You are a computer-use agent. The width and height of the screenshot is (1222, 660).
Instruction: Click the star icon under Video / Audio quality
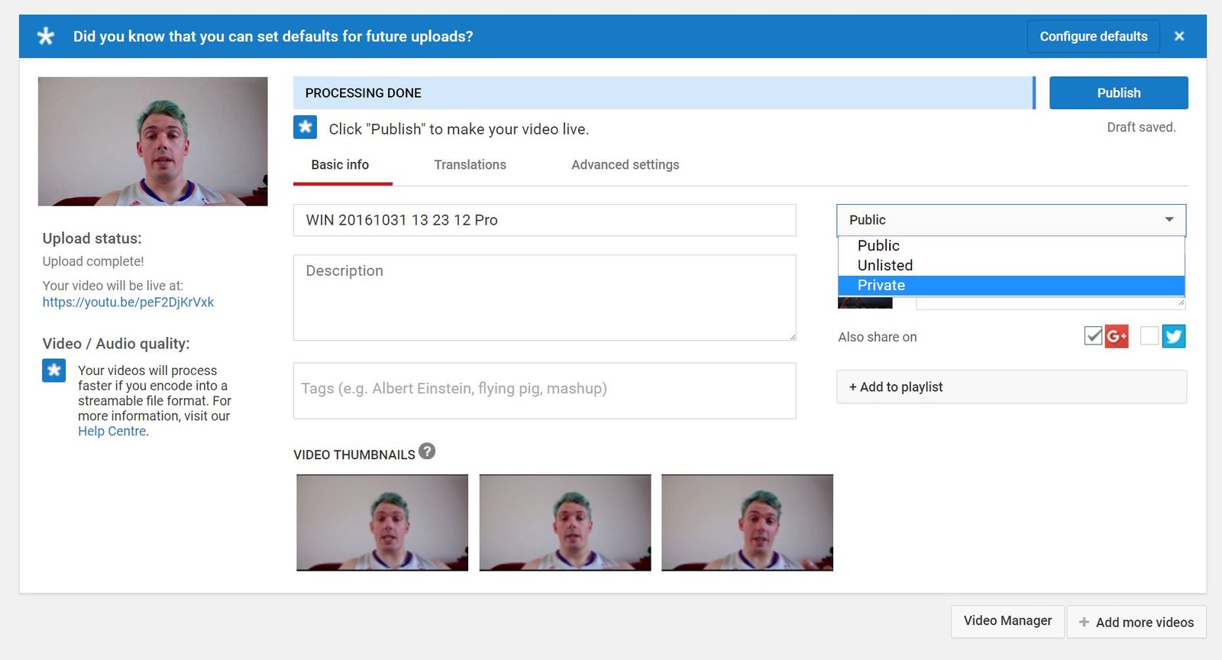click(x=54, y=370)
